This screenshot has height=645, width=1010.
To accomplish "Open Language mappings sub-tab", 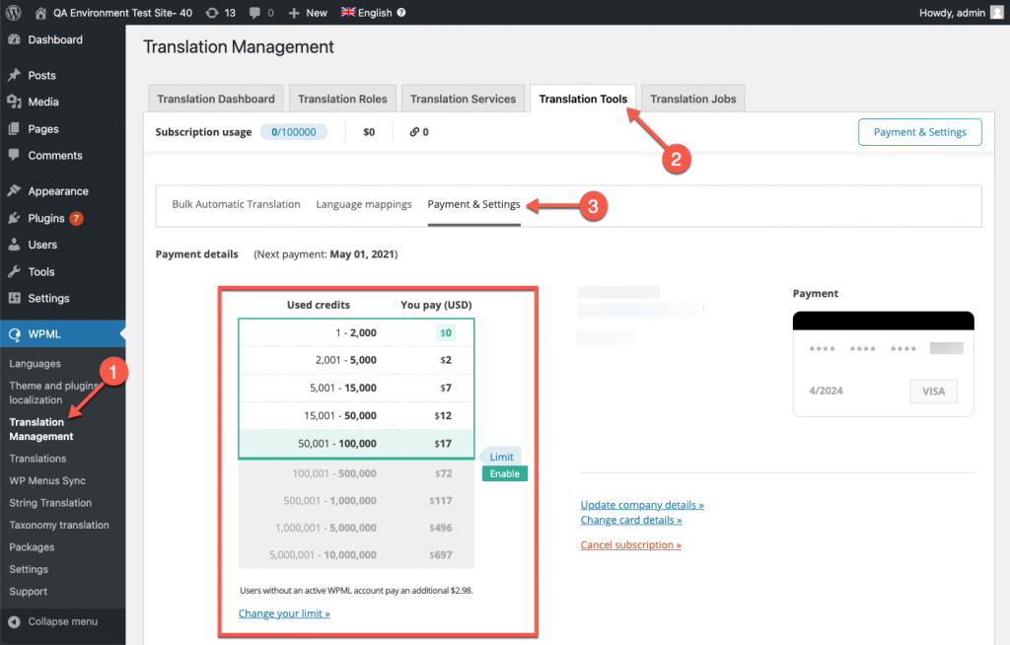I will (x=364, y=204).
